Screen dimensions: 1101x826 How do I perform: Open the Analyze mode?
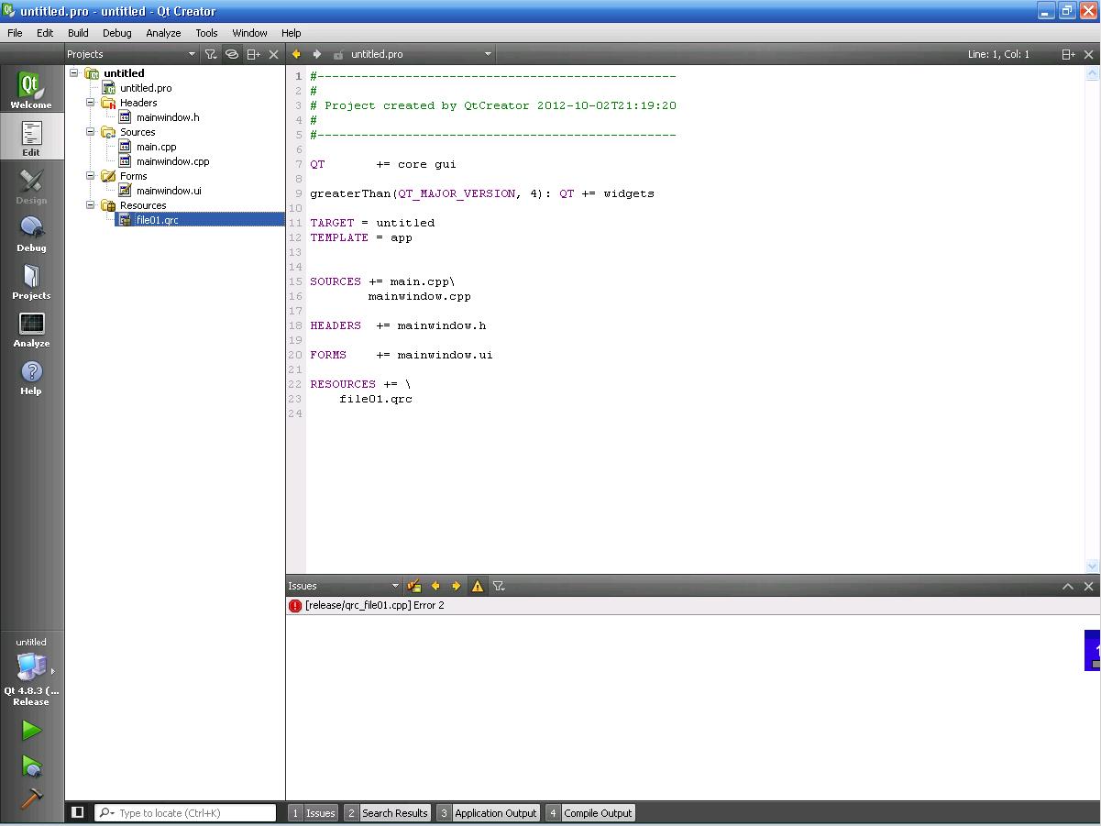[31, 329]
